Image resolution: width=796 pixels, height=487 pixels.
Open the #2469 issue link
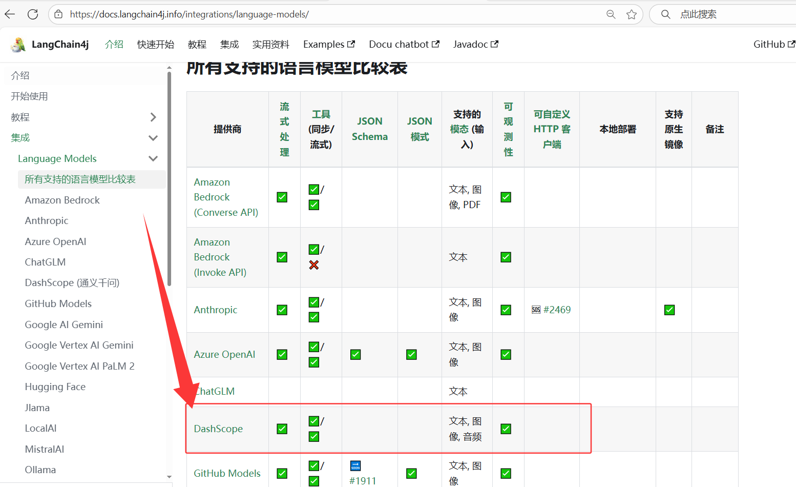(x=557, y=310)
